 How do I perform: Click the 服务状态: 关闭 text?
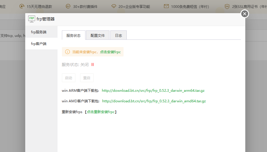pos(75,65)
